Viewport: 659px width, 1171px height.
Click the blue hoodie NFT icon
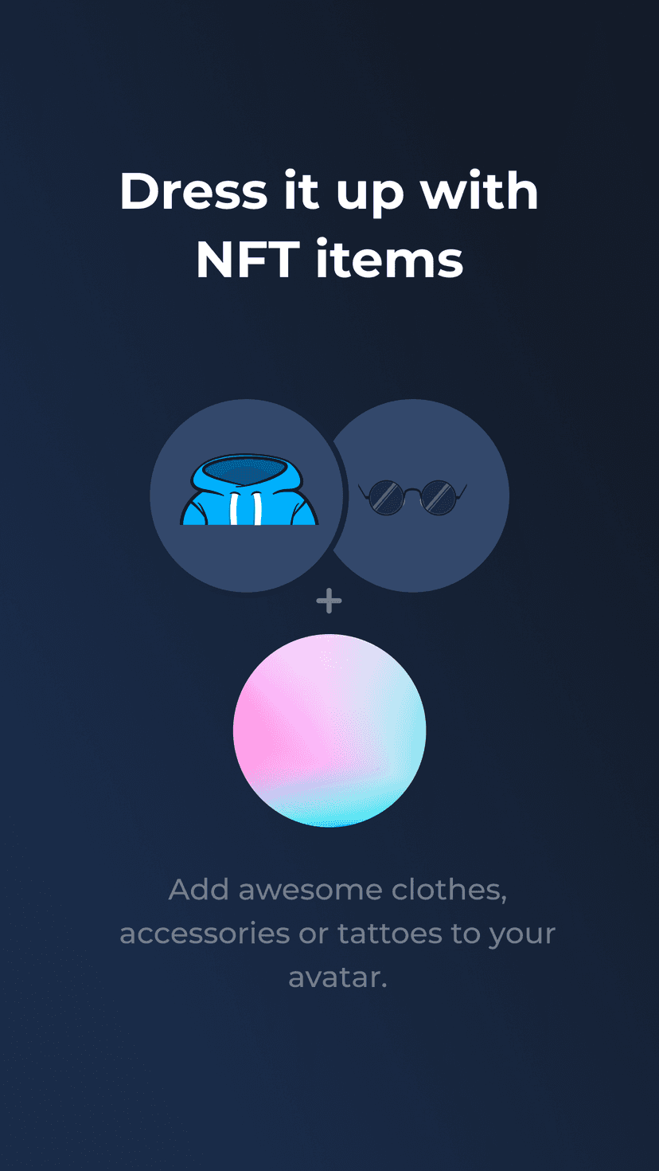pyautogui.click(x=249, y=489)
